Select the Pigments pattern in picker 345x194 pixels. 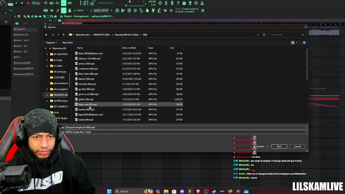pos(20,29)
